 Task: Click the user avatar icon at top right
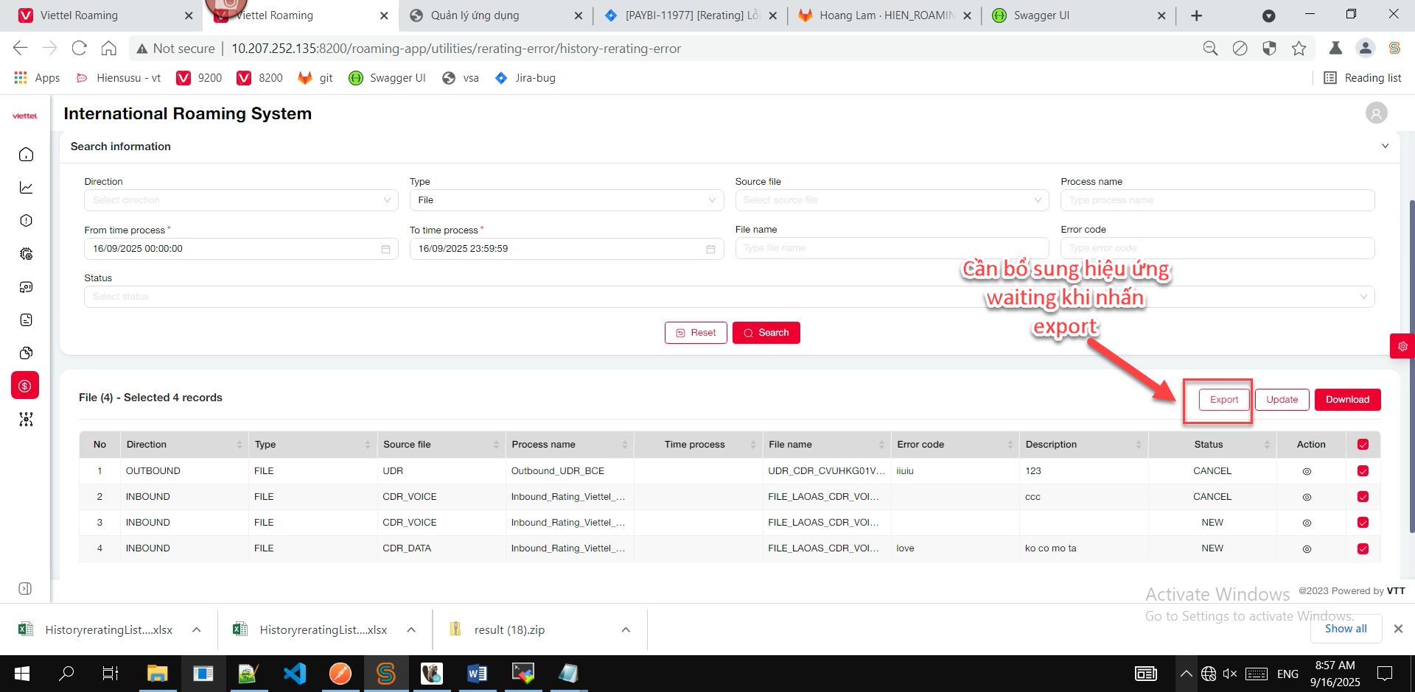1376,113
